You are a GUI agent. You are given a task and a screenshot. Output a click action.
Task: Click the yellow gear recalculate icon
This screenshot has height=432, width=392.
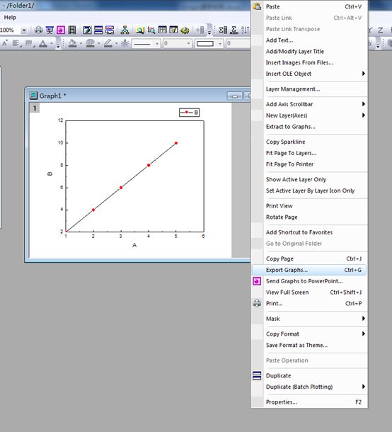coord(185,30)
